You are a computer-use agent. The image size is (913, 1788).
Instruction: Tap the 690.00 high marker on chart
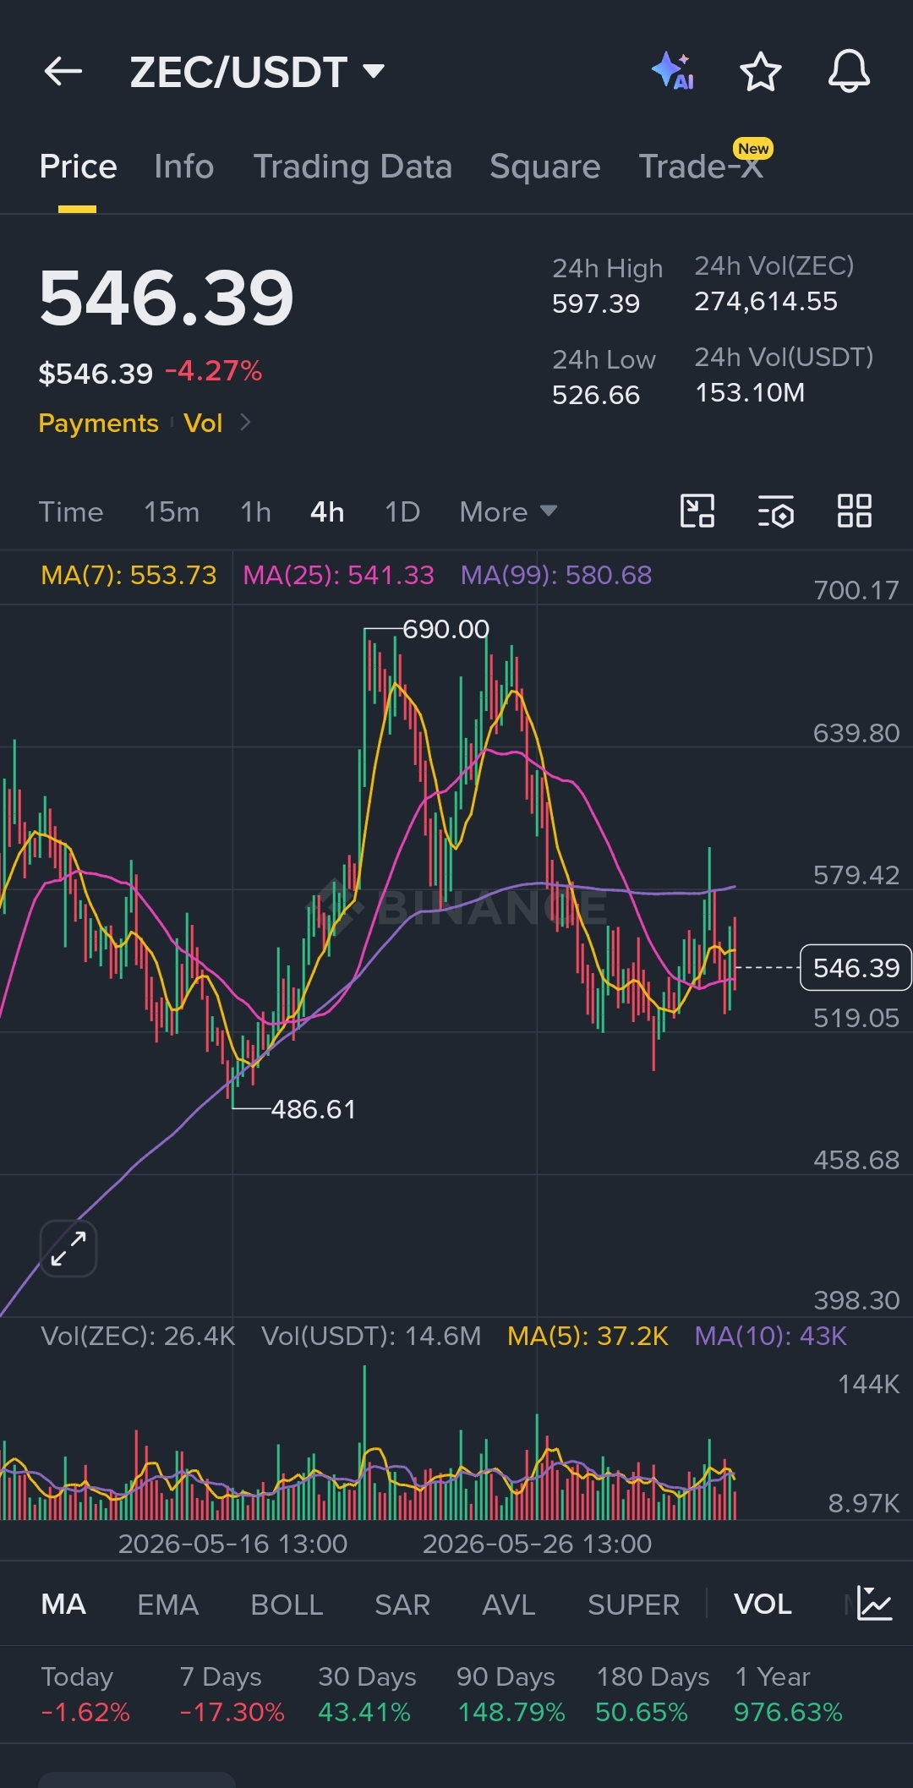[446, 629]
